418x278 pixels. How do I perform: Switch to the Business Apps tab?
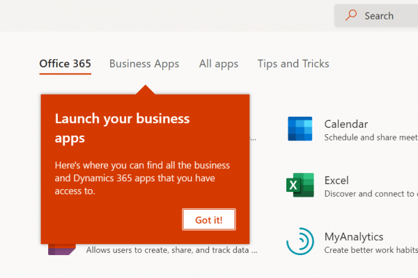point(144,64)
